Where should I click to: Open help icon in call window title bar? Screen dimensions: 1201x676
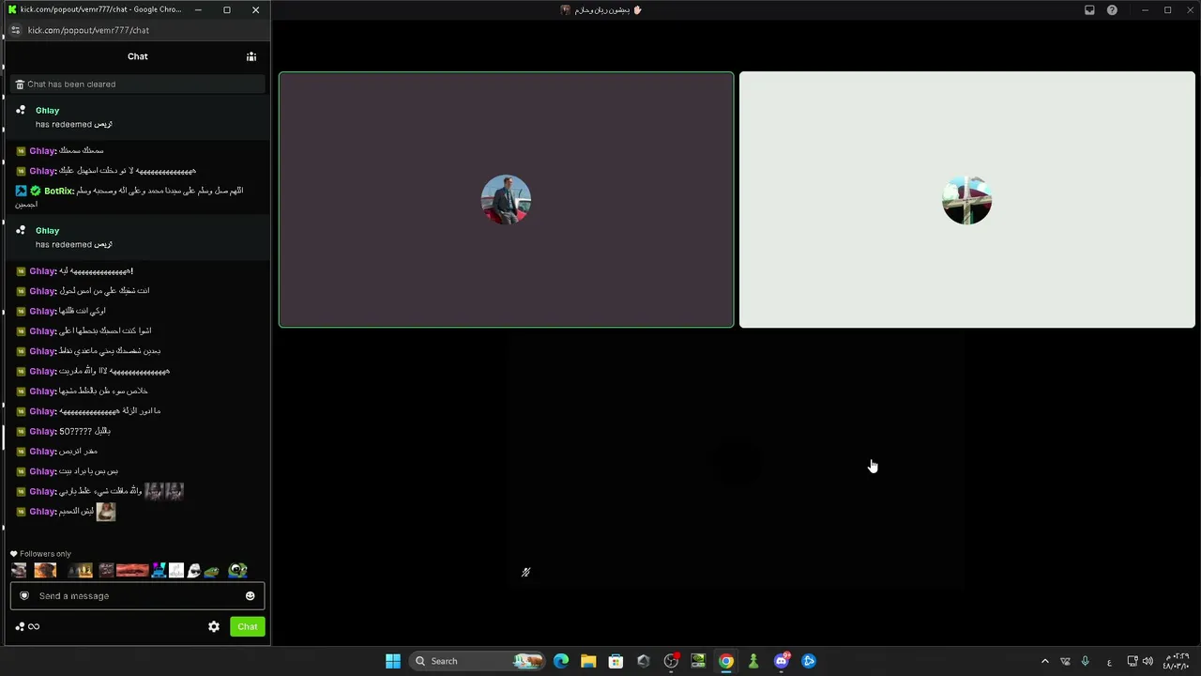[x=1112, y=10]
